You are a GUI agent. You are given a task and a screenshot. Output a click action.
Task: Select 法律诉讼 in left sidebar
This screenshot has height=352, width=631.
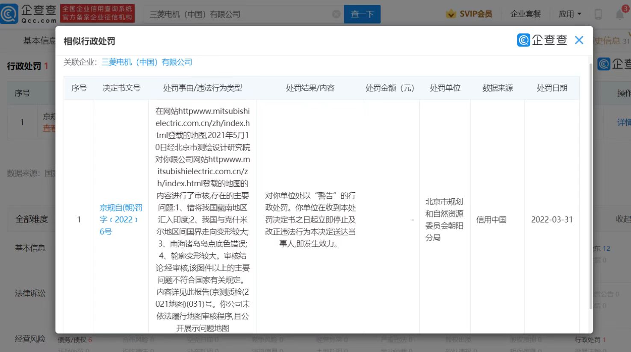pos(30,293)
